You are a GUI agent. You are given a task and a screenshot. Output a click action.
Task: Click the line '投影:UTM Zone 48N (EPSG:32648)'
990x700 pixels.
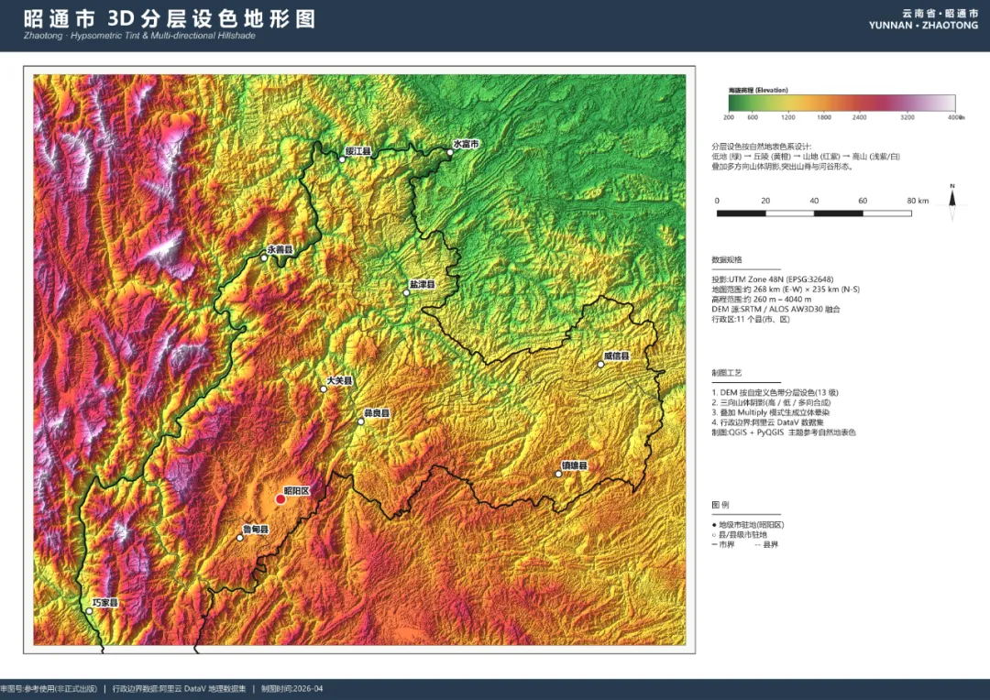coord(772,279)
